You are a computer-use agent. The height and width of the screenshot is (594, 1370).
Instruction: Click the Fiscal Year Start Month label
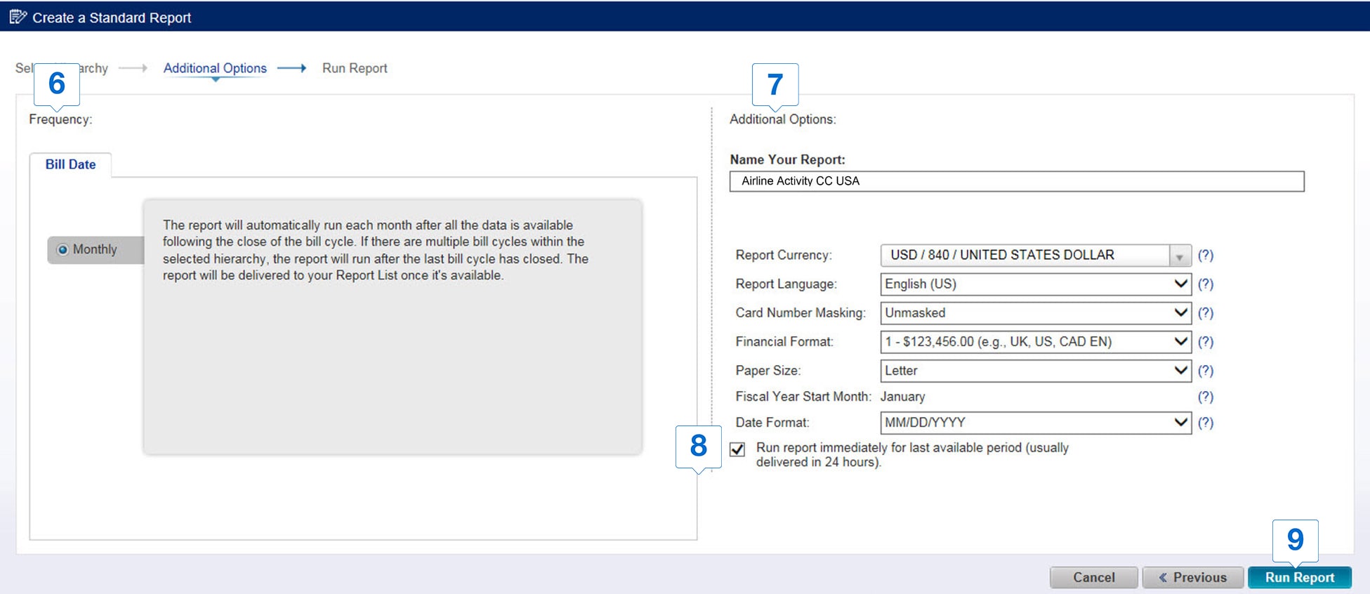[x=803, y=396]
